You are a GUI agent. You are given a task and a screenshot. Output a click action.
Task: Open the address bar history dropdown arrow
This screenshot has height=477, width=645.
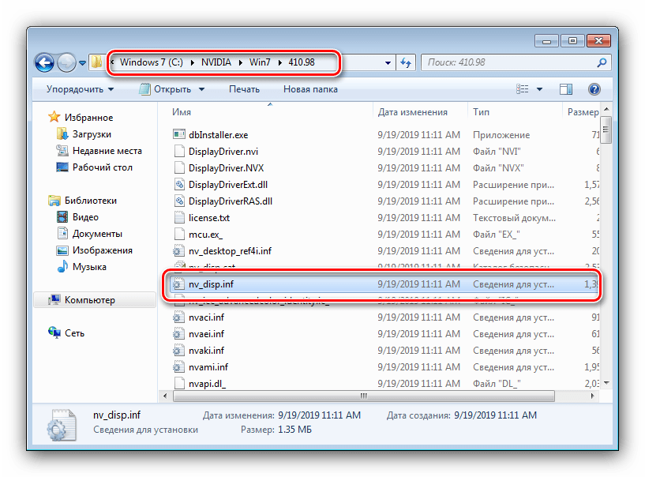pos(388,62)
